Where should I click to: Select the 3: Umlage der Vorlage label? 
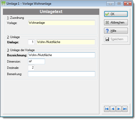pyautogui.click(x=21, y=50)
